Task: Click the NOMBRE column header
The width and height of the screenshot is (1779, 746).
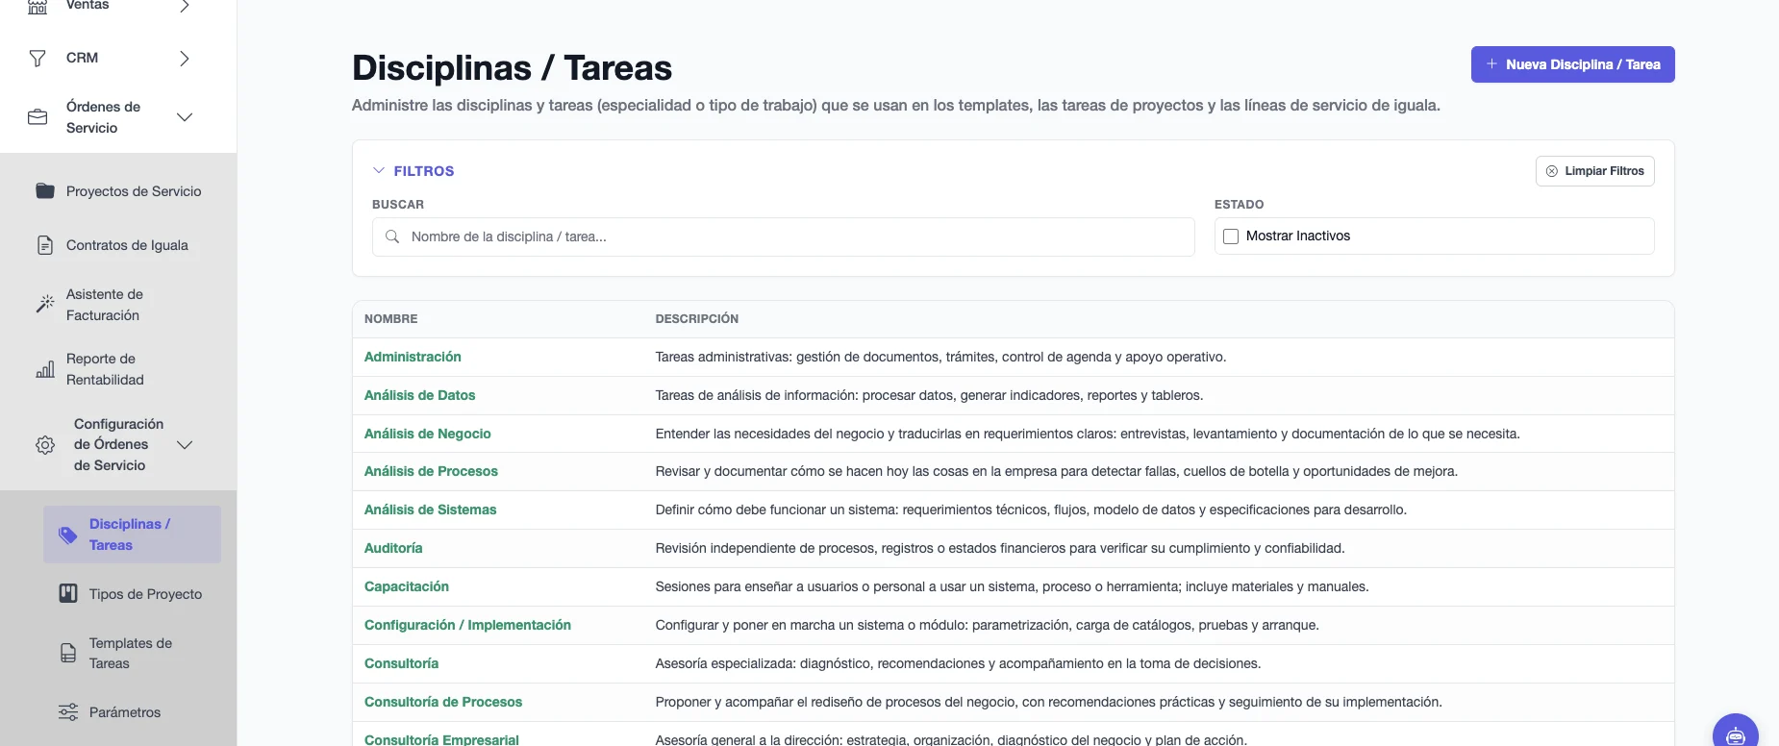Action: tap(390, 319)
